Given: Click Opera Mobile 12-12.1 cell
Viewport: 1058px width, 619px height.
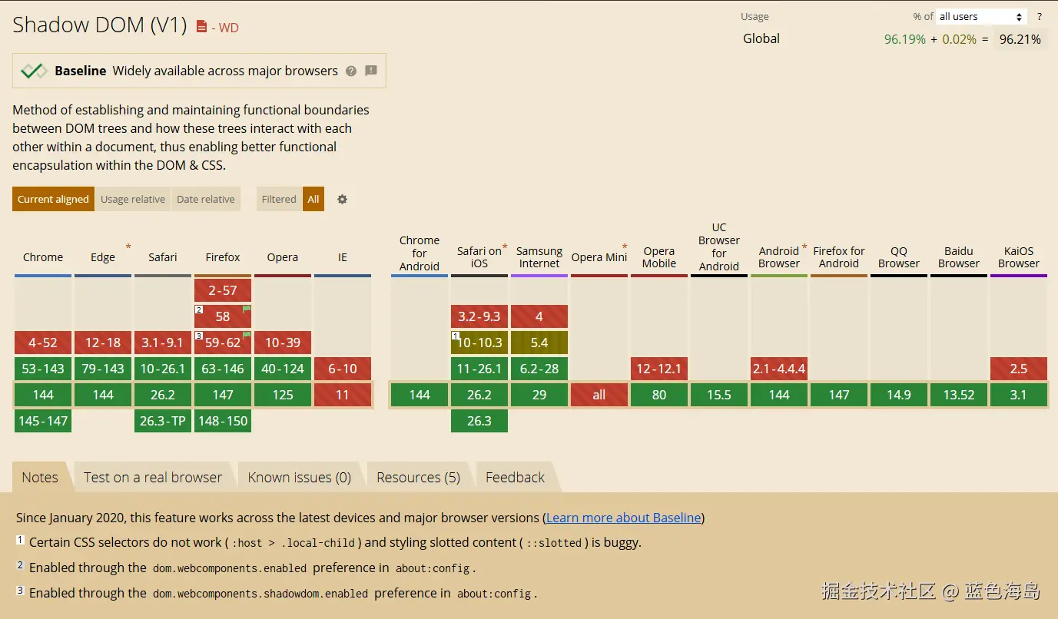Looking at the screenshot, I should click(659, 369).
